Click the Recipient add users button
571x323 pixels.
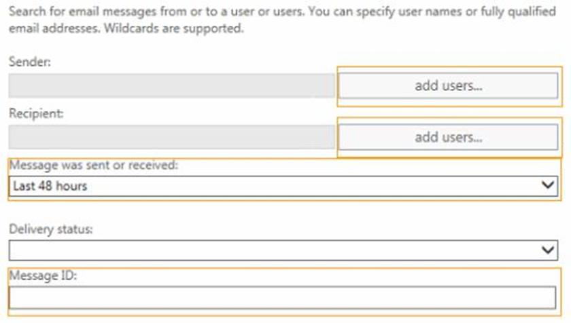coord(448,137)
